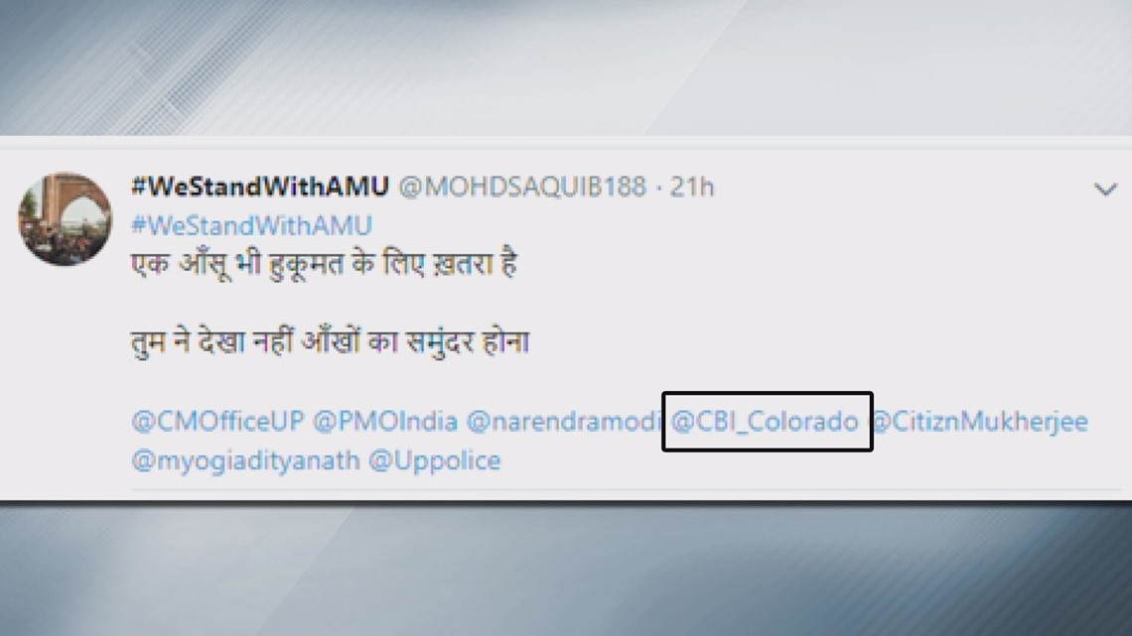Click the gray background below the tweet
1132x636 pixels.
point(566,570)
